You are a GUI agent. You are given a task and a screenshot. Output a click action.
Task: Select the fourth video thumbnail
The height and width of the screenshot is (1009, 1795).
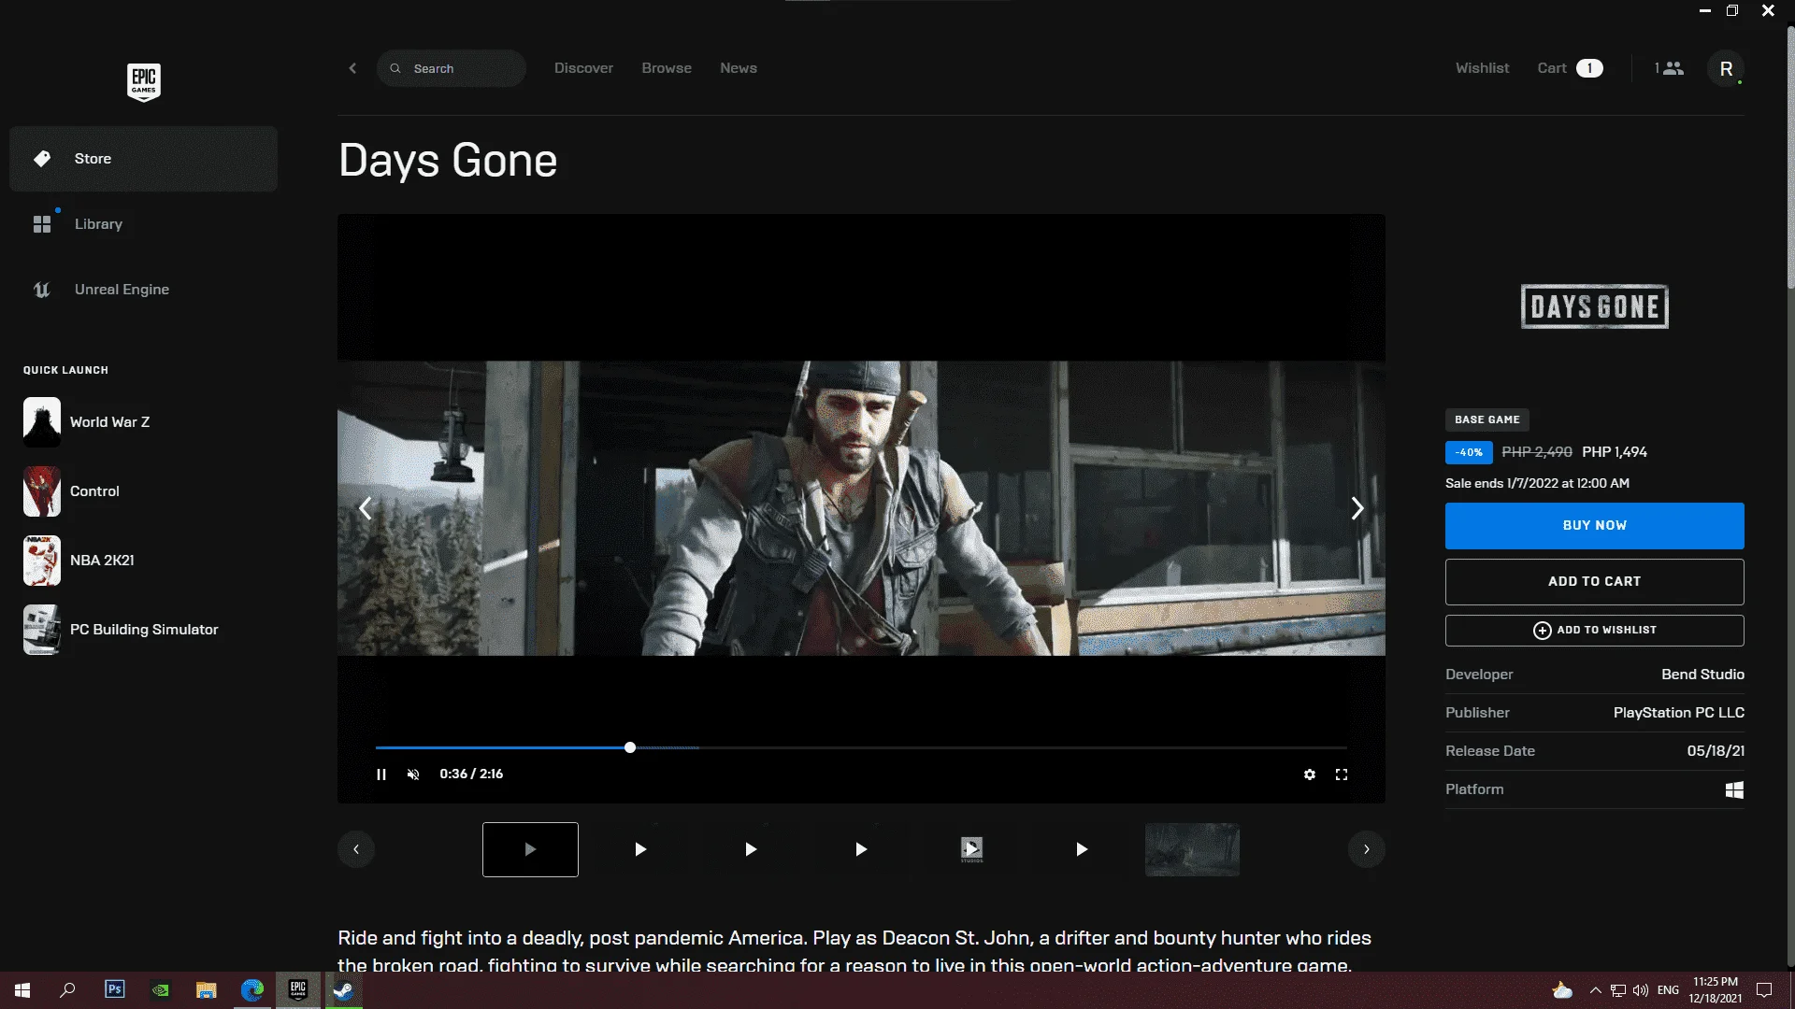[x=861, y=849]
